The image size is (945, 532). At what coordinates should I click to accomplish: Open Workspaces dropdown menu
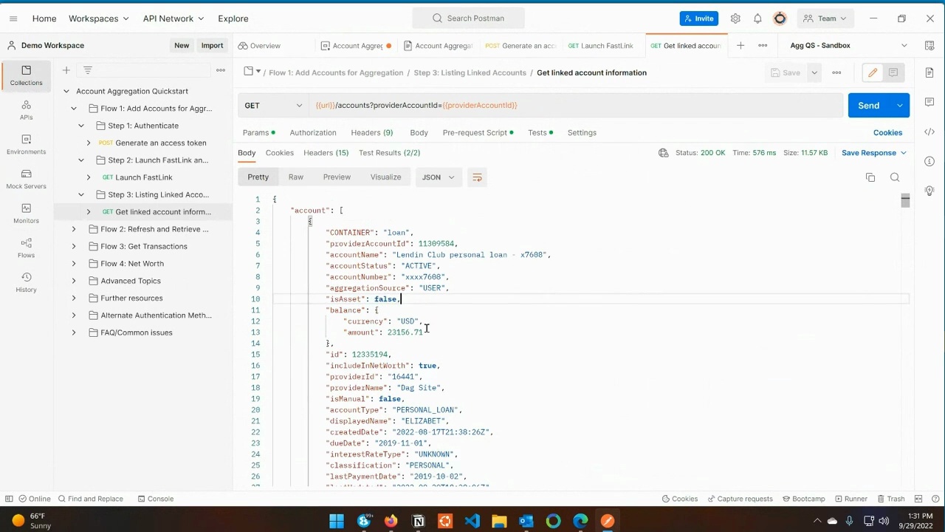pyautogui.click(x=98, y=18)
